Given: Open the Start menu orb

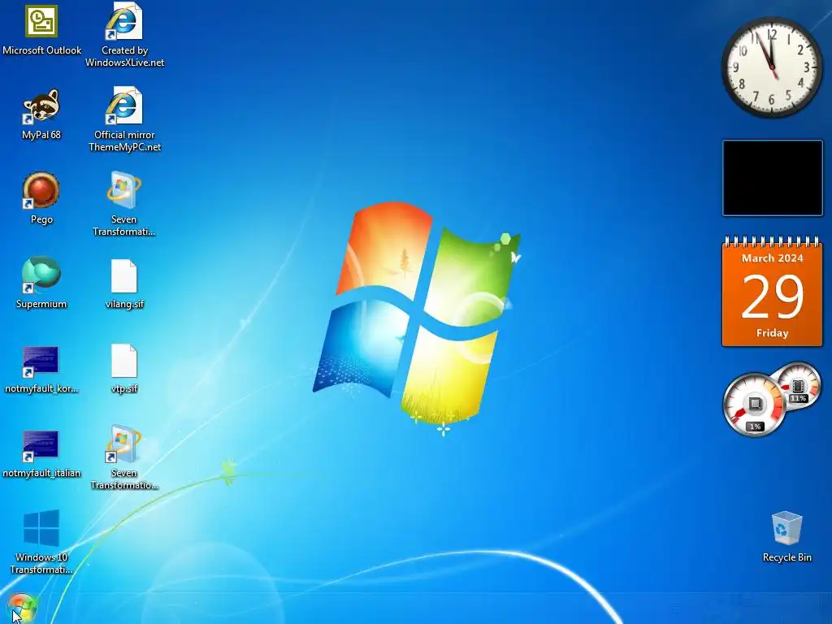Looking at the screenshot, I should [21, 609].
